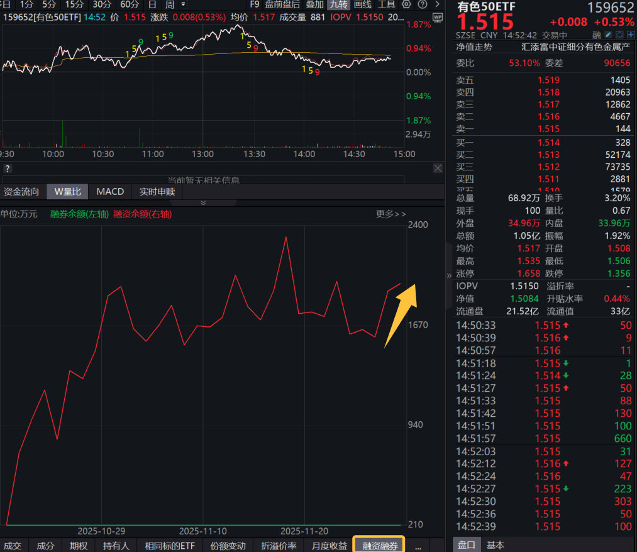
Task: Click the bell alert icon near stock header
Action: coord(619,35)
